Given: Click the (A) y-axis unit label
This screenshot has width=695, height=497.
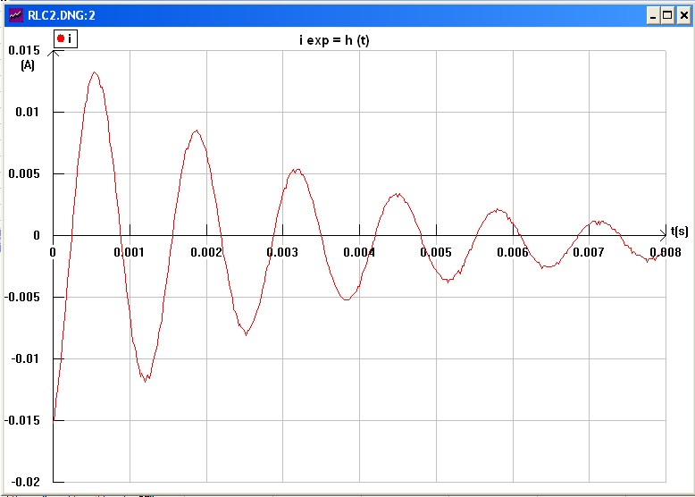Looking at the screenshot, I should pos(27,65).
